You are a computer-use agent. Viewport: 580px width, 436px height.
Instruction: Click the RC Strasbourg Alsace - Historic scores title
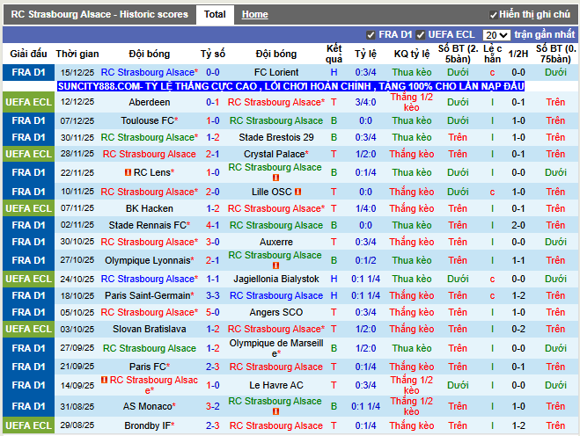tap(99, 14)
